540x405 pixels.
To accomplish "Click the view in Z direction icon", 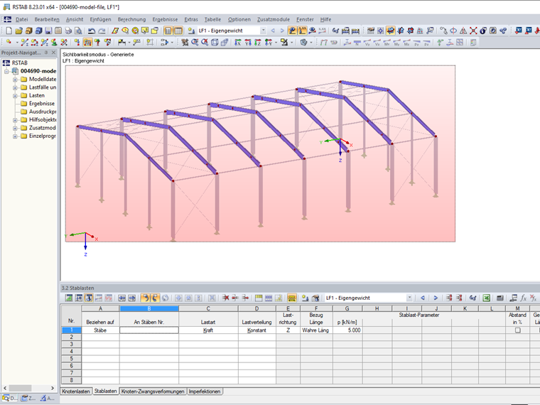I will tap(258, 43).
